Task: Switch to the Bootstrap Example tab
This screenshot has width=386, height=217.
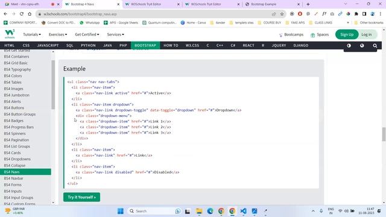Action: click(272, 4)
